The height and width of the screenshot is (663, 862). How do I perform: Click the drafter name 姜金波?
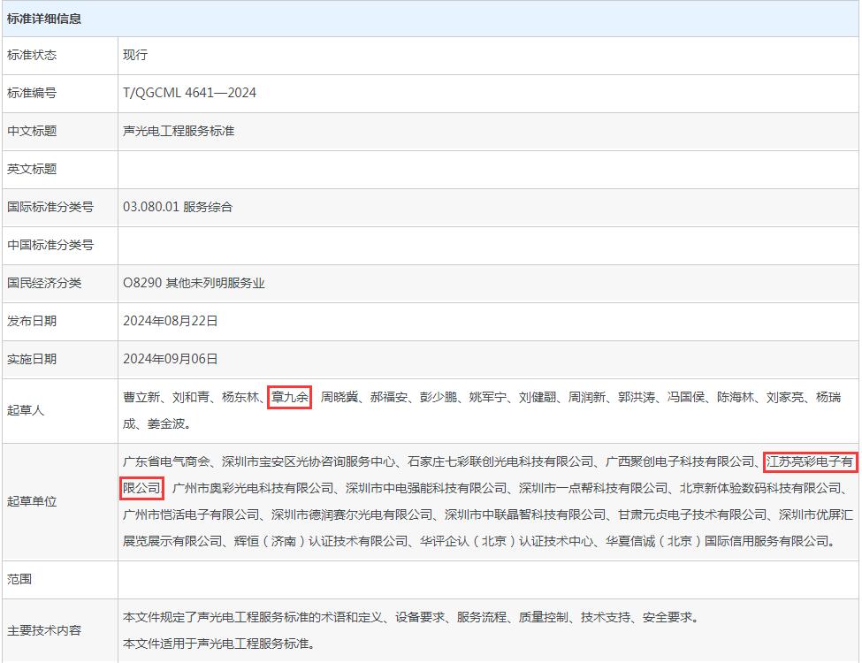[169, 423]
